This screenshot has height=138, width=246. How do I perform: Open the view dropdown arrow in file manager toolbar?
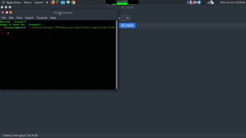[x=128, y=18]
